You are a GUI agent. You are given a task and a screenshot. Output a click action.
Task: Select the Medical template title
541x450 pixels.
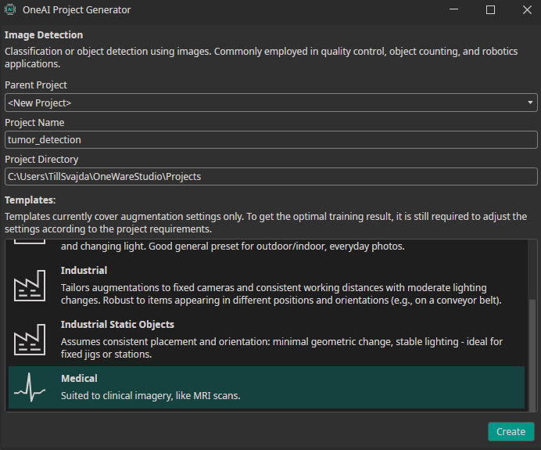[79, 379]
